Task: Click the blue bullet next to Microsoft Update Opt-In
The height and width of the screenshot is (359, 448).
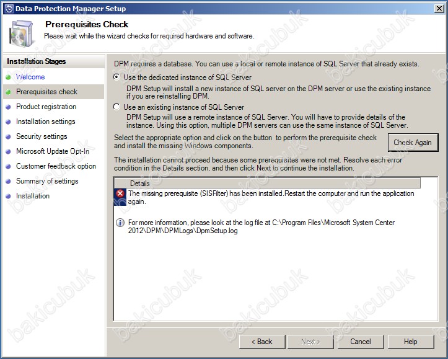Action: [8, 151]
